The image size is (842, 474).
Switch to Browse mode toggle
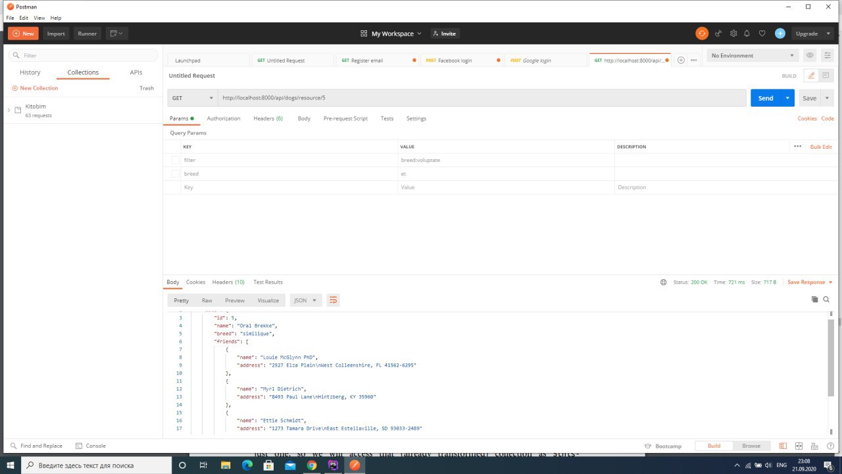[751, 446]
